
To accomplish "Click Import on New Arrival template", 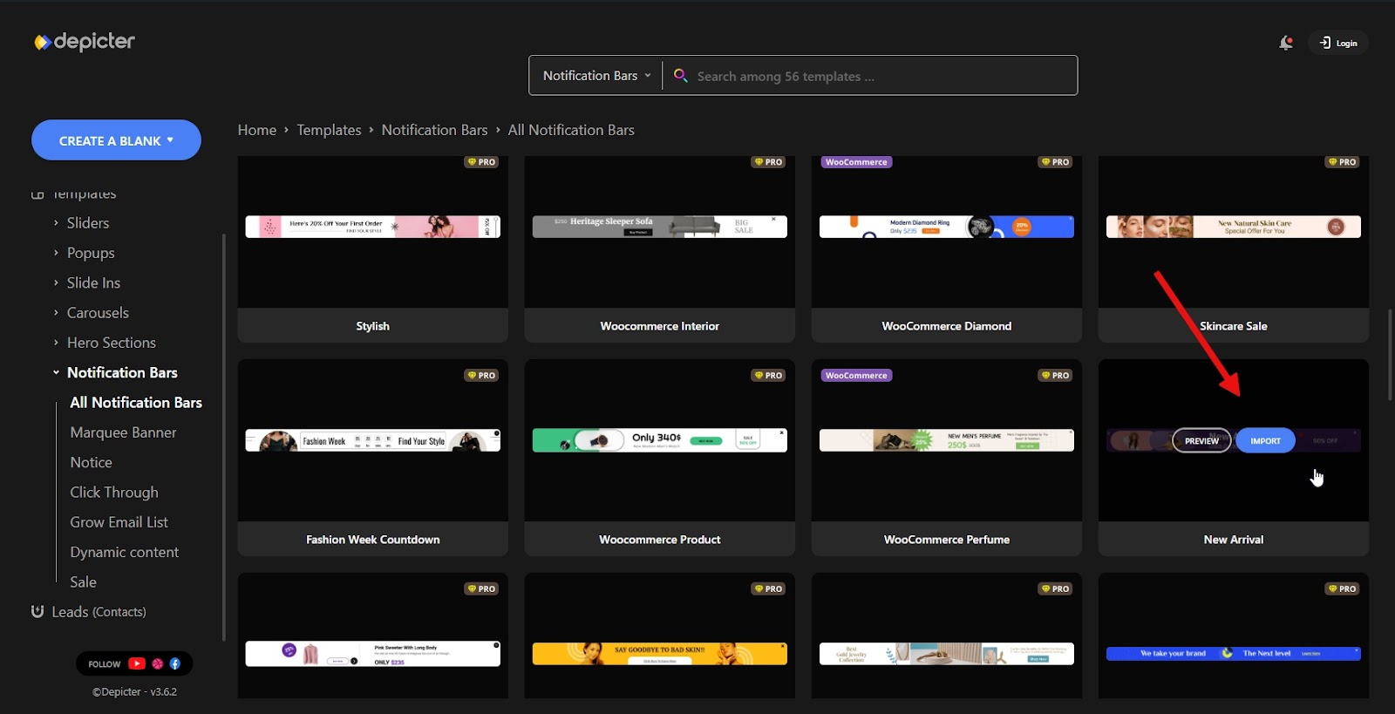I will click(x=1265, y=441).
